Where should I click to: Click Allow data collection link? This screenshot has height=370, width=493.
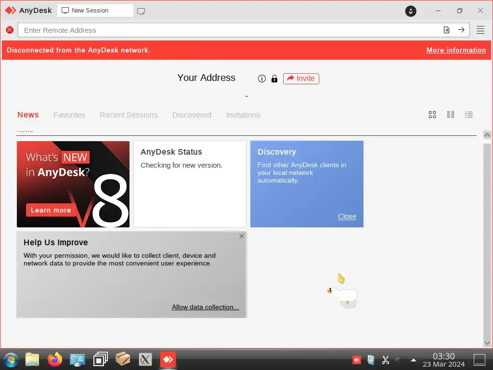(205, 307)
